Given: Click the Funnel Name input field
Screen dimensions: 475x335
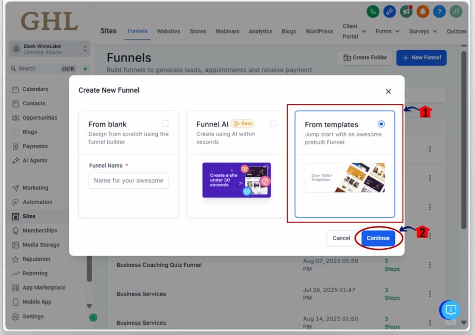Looking at the screenshot, I should click(x=128, y=180).
